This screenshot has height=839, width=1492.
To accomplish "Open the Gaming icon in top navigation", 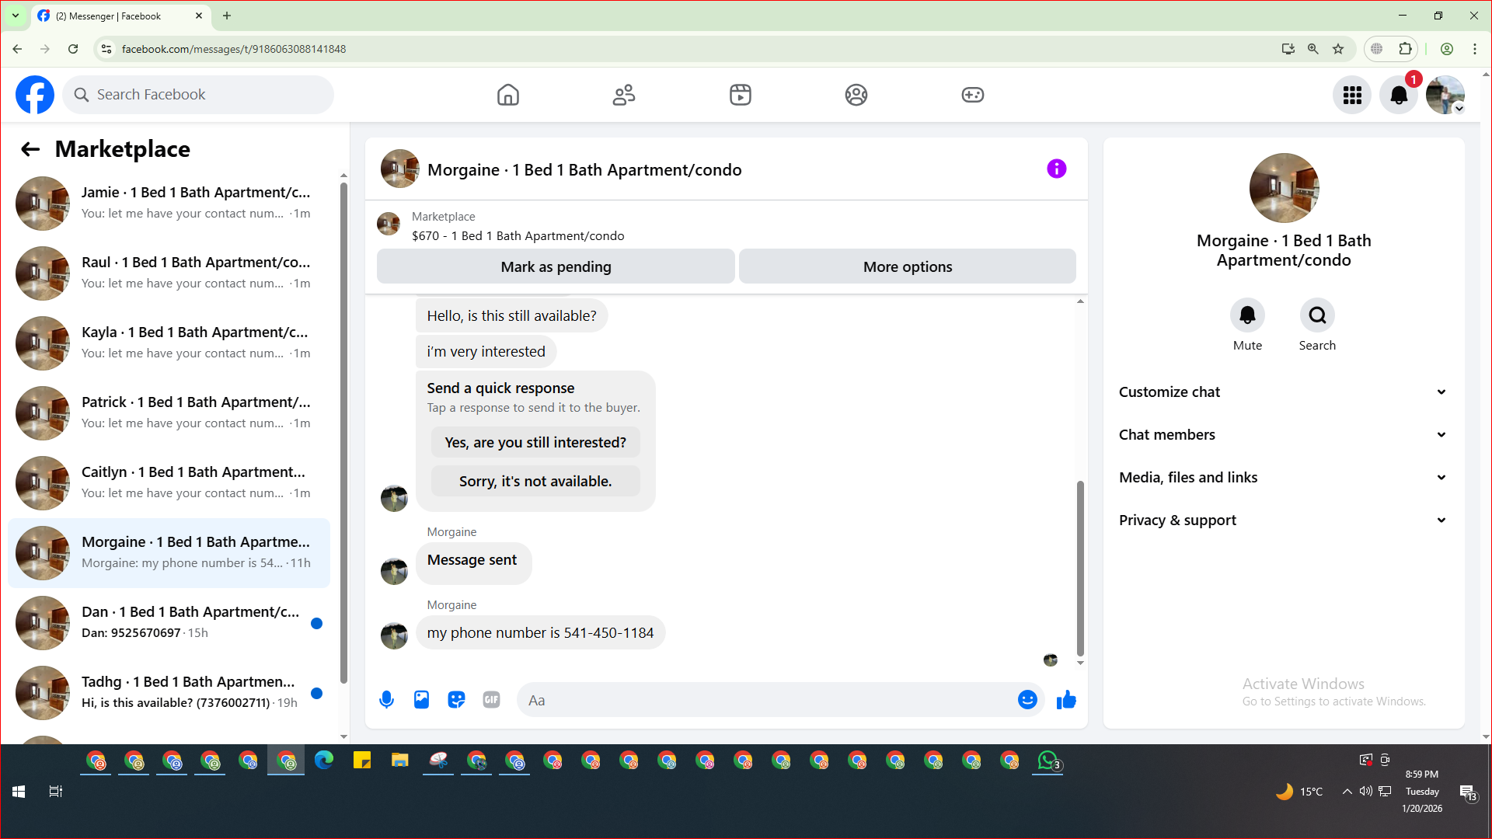I will 973,95.
